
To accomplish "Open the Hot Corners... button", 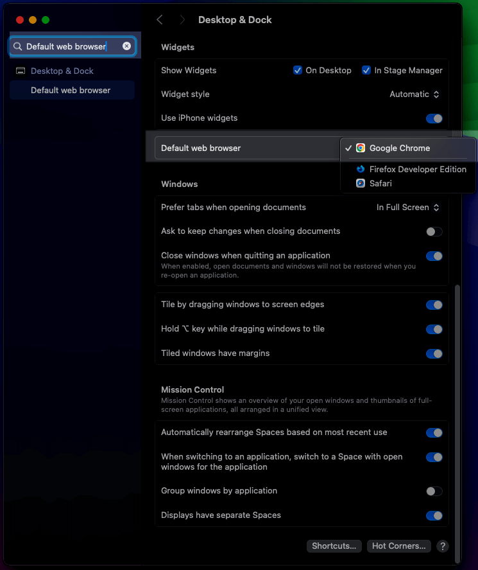I will [x=399, y=546].
